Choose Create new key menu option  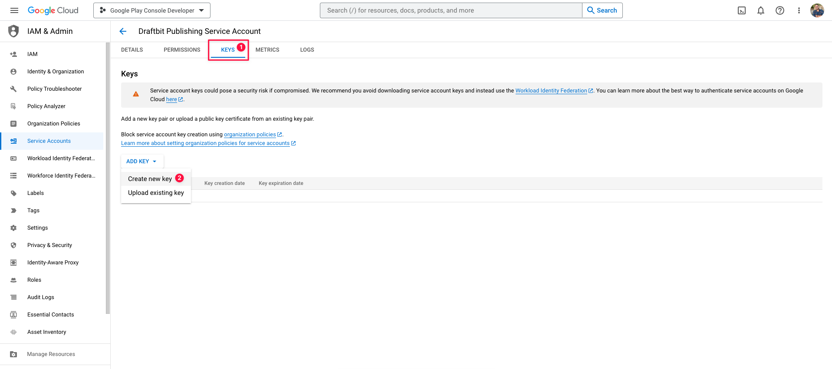(156, 179)
